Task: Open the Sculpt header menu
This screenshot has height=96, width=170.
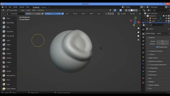Action: (28, 10)
